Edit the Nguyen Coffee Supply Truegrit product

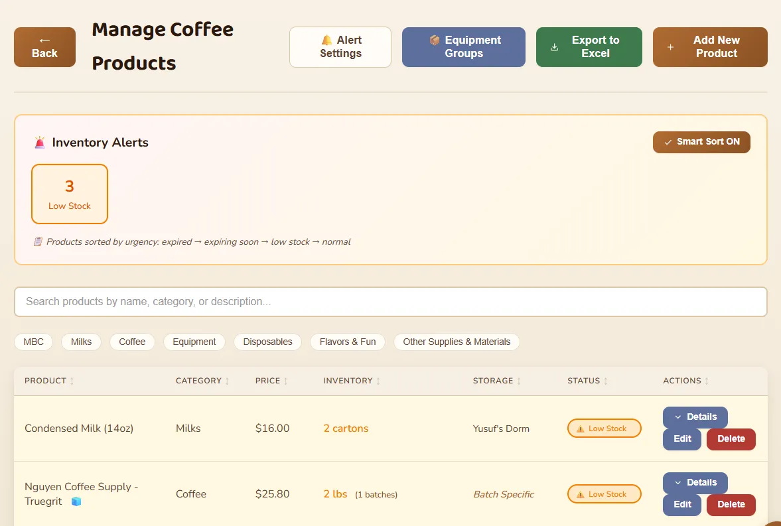tap(682, 505)
